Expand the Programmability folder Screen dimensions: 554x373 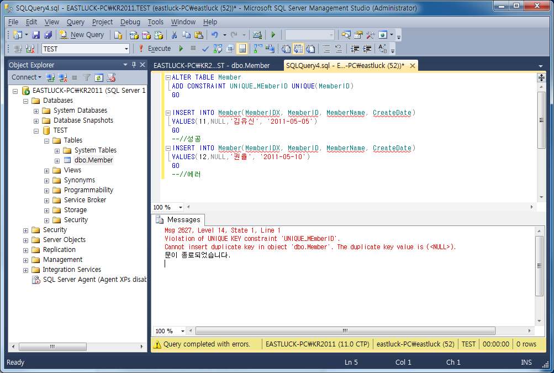click(x=46, y=191)
